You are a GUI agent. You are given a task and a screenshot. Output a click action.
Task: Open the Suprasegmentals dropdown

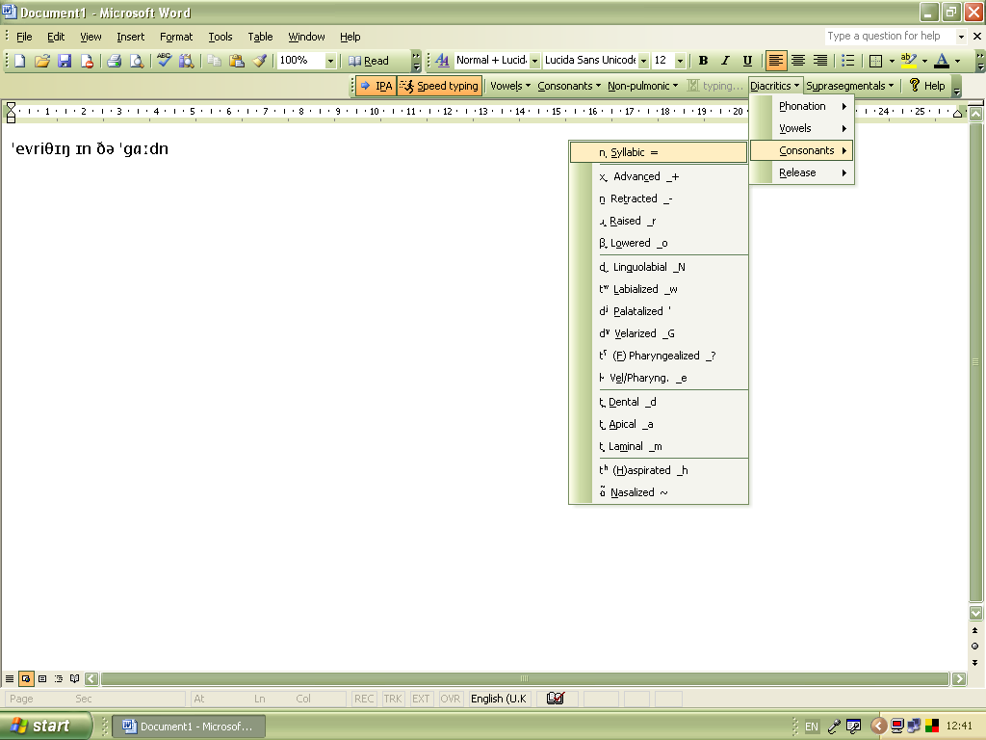[x=851, y=85]
